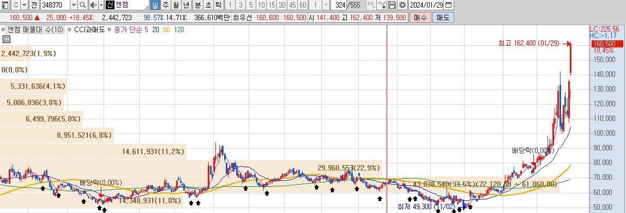Toggle the left panel layout icon
The width and height of the screenshot is (626, 213).
5,5
